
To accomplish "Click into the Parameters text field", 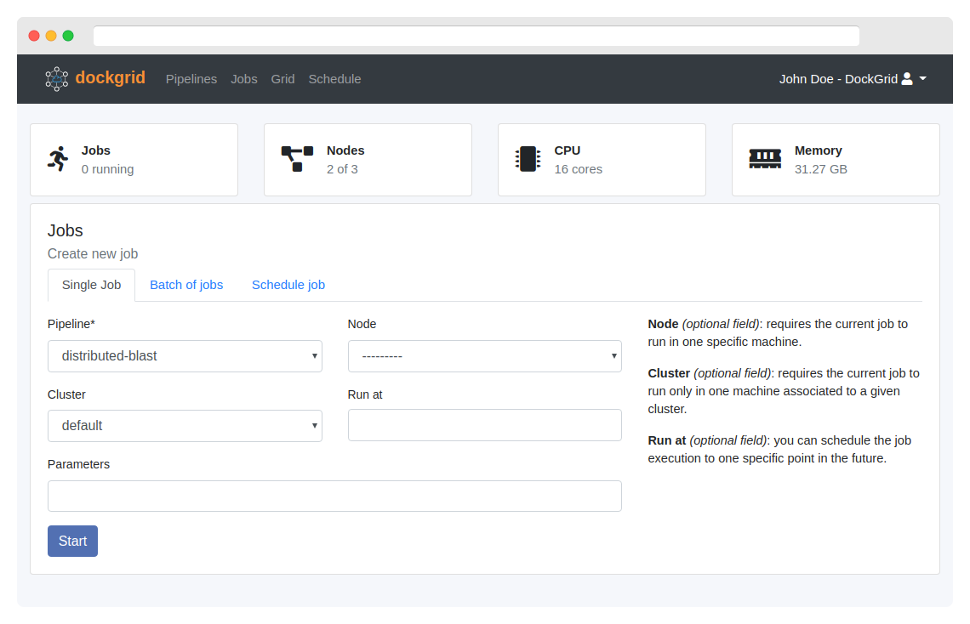I will [334, 496].
